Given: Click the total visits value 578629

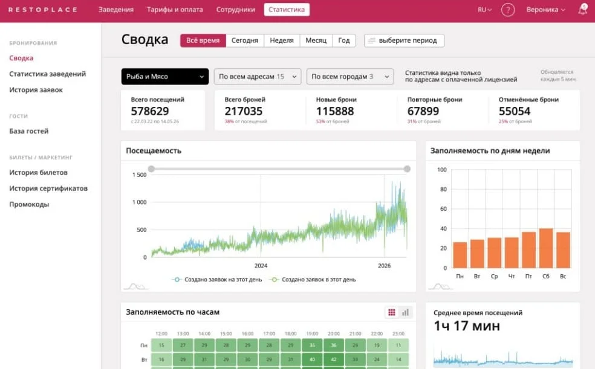Looking at the screenshot, I should [150, 111].
